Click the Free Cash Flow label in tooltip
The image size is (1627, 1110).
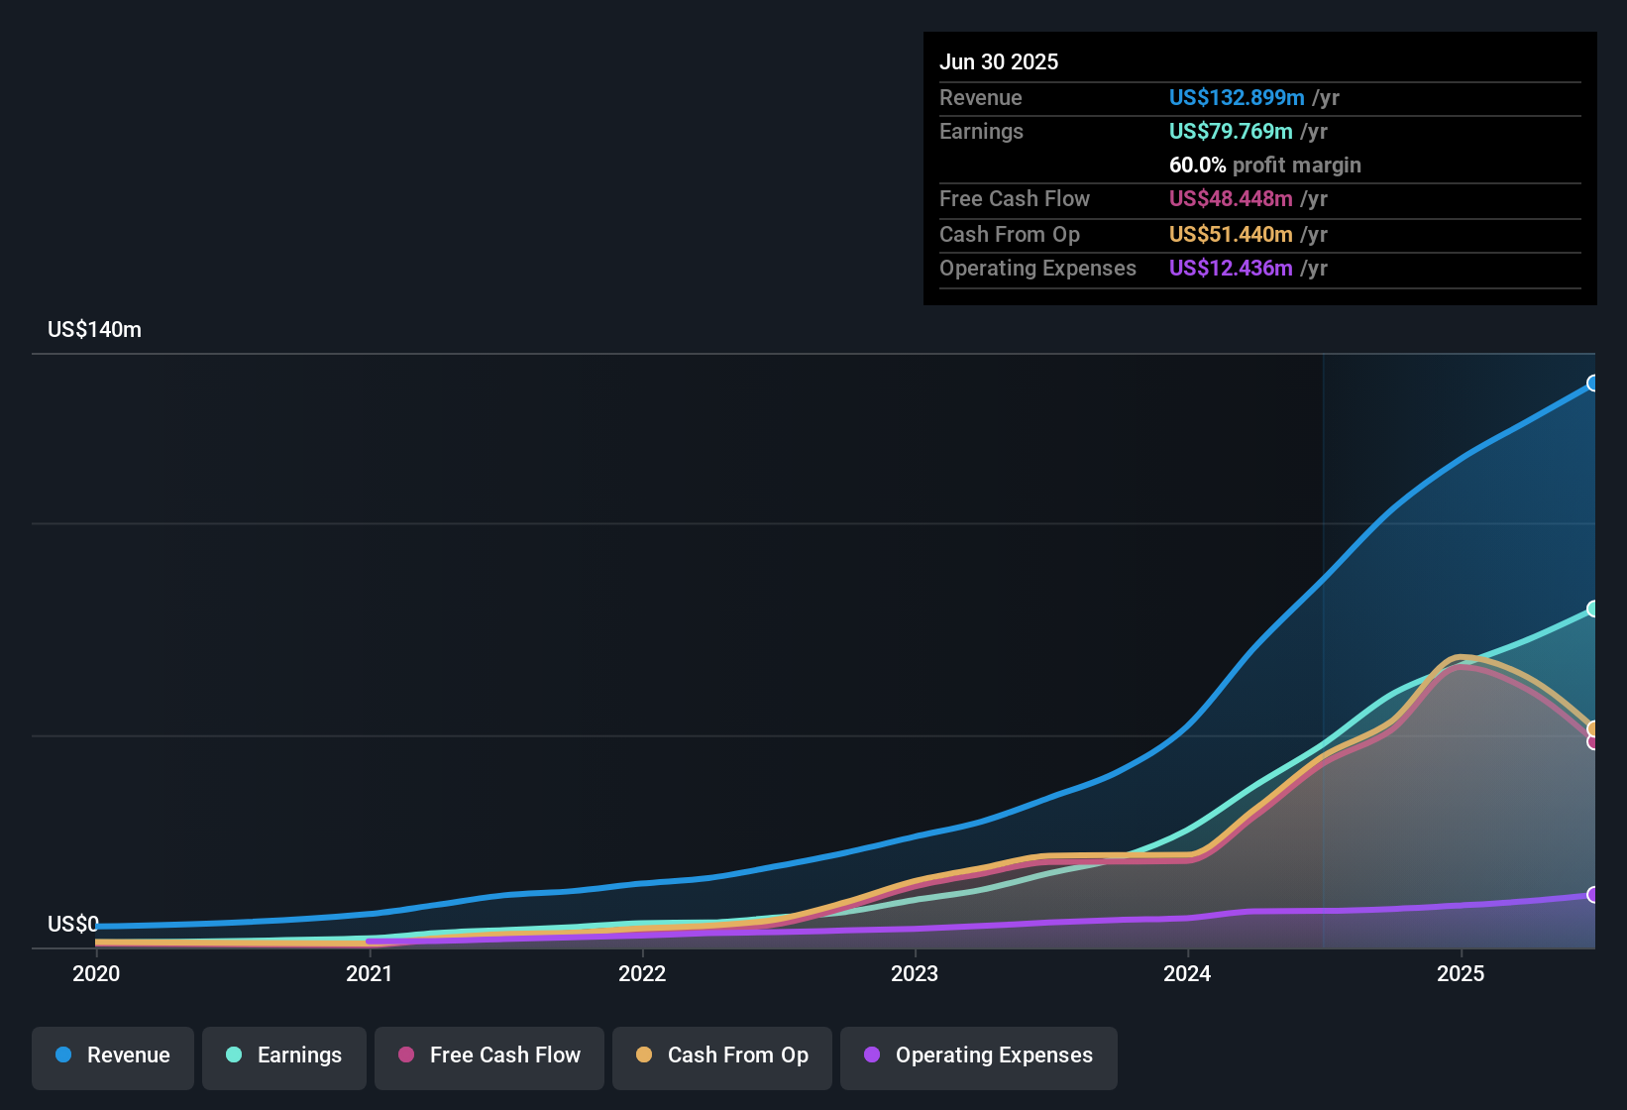[x=1015, y=199]
